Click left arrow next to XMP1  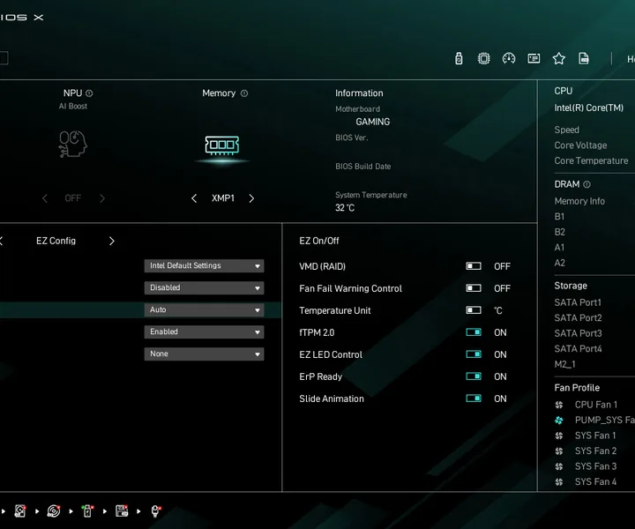point(194,198)
